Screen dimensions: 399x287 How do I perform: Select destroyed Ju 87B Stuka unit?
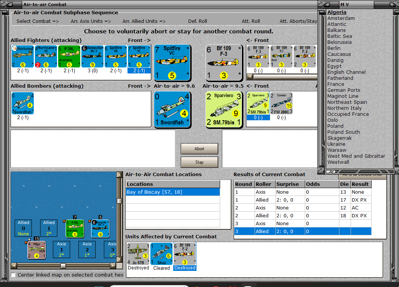tap(138, 254)
